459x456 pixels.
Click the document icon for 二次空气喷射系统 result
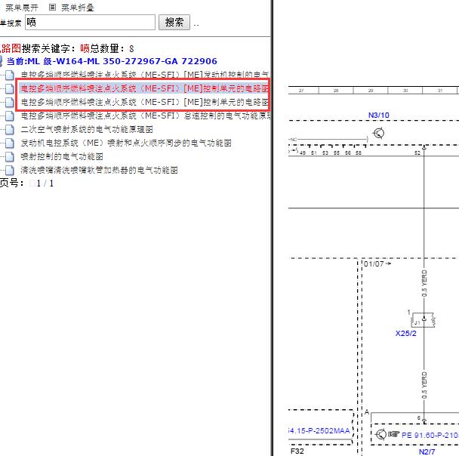9,129
